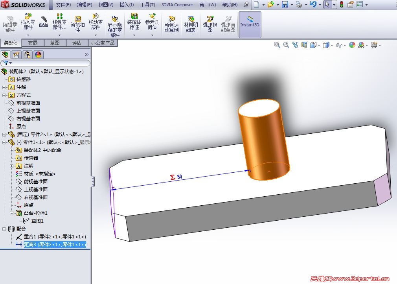
Task: Click the Select cursor tool
Action: point(327,4)
